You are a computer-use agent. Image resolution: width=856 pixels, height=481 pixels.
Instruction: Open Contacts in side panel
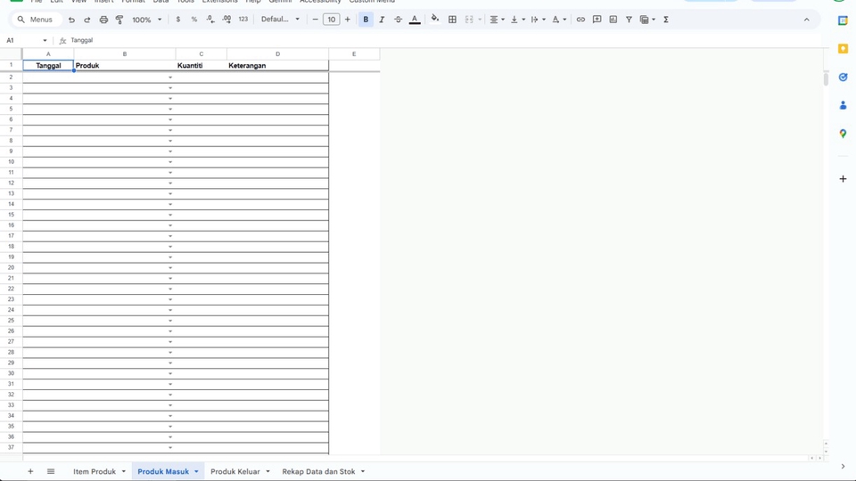pos(843,105)
